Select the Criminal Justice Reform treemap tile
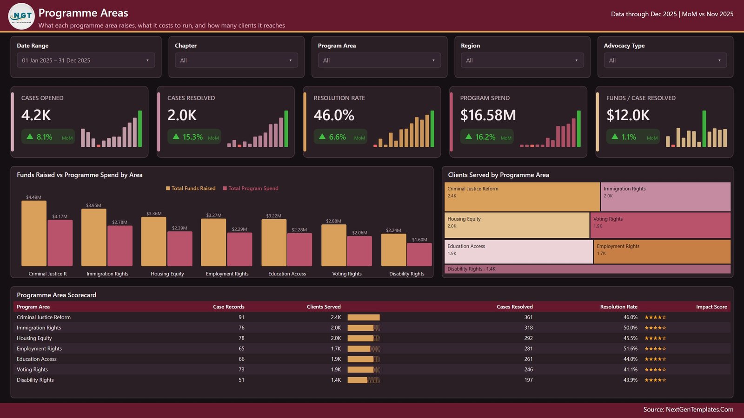This screenshot has width=744, height=418. click(522, 197)
